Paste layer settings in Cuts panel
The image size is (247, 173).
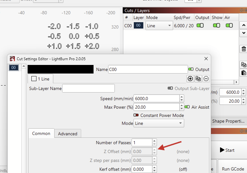pyautogui.click(x=244, y=73)
